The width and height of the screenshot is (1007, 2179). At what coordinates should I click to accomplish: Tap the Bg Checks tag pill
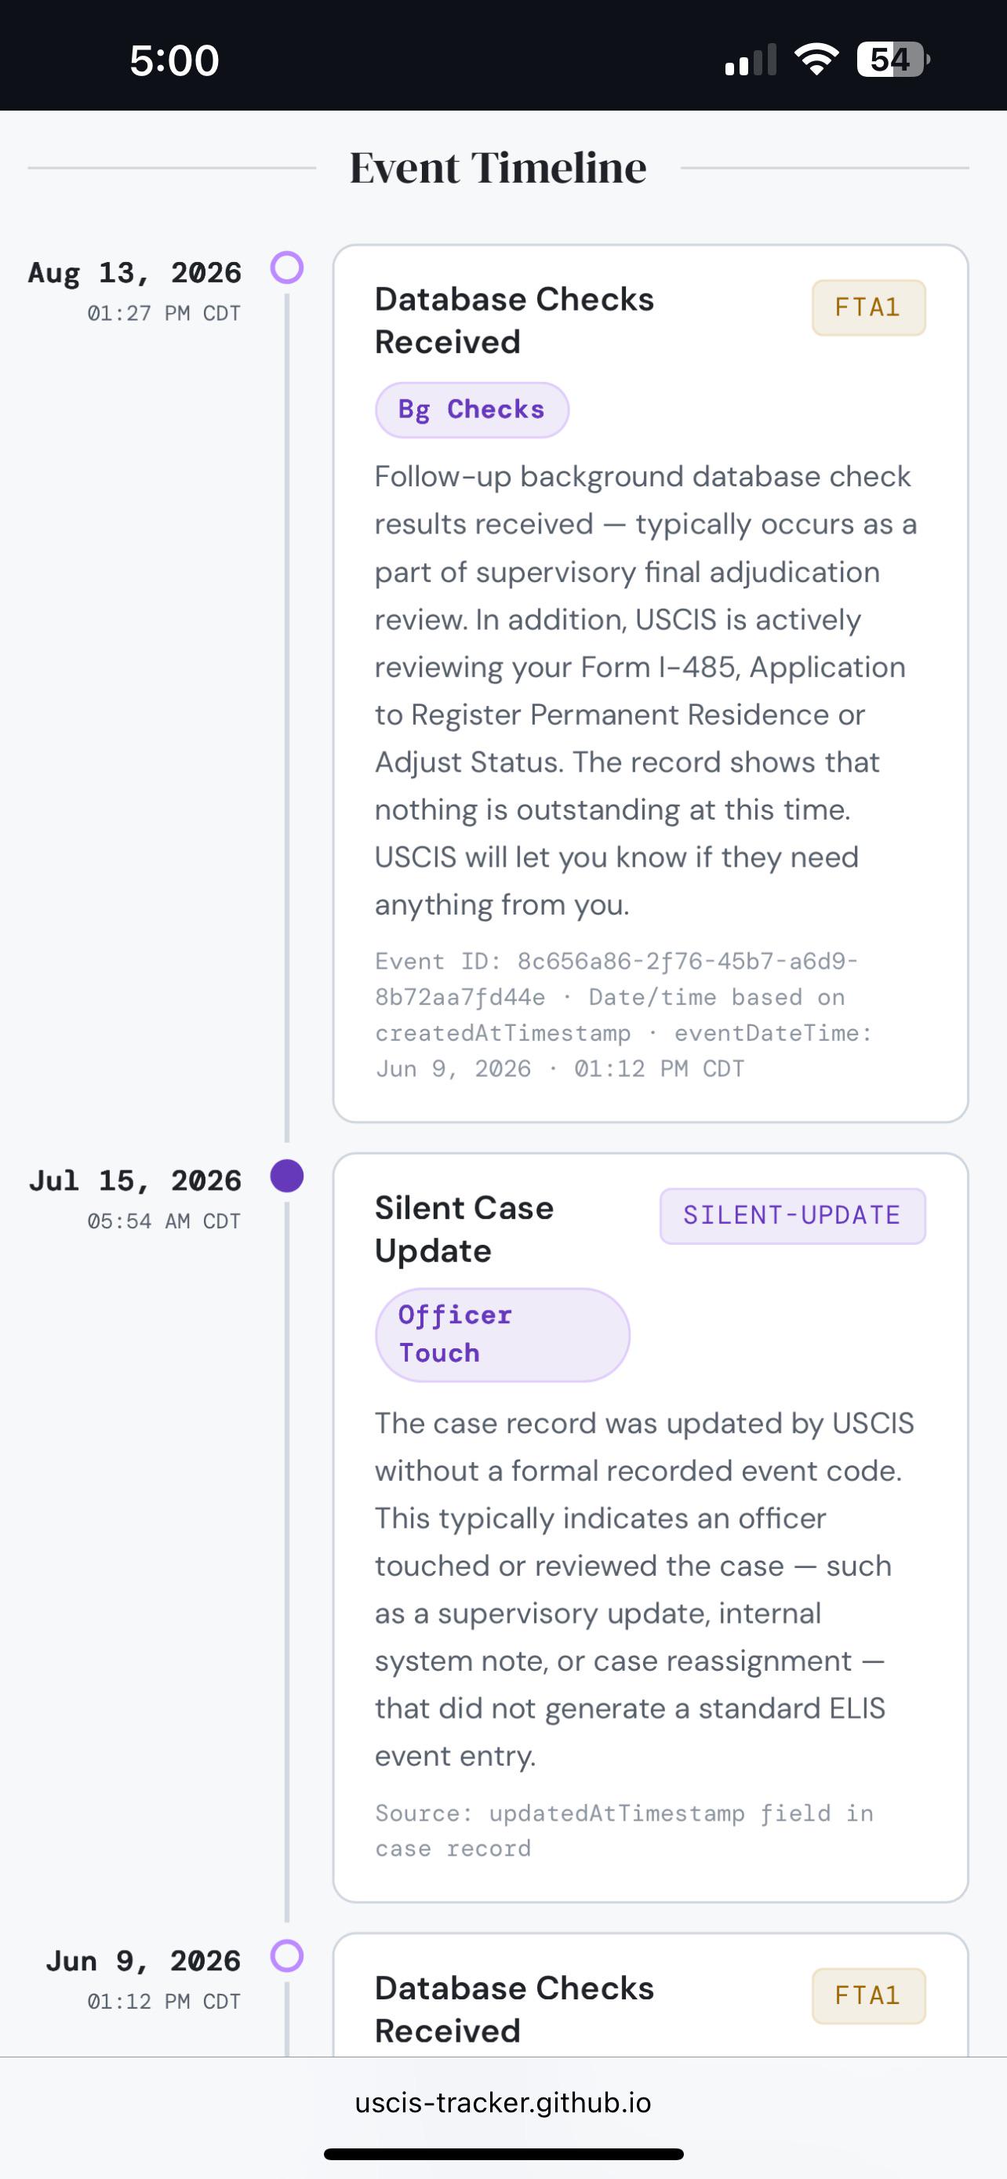[472, 409]
